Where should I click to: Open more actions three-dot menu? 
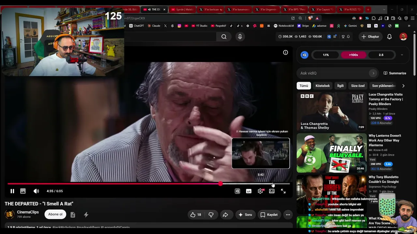[288, 214]
